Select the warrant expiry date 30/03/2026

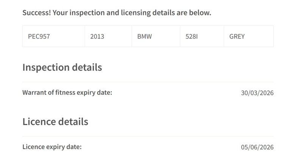point(257,93)
